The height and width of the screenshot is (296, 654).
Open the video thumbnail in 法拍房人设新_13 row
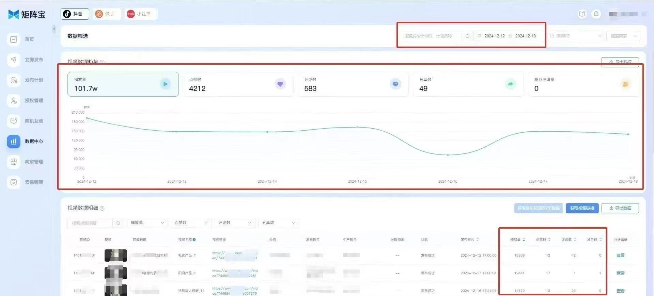116,290
